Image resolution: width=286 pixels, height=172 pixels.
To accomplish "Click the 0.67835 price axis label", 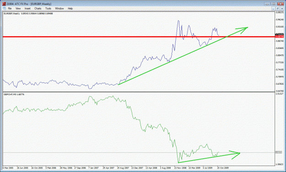I will (x=280, y=84).
